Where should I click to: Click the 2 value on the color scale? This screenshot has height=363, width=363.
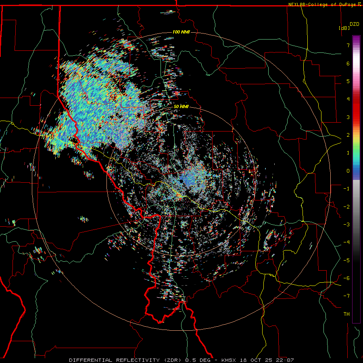click(348, 135)
